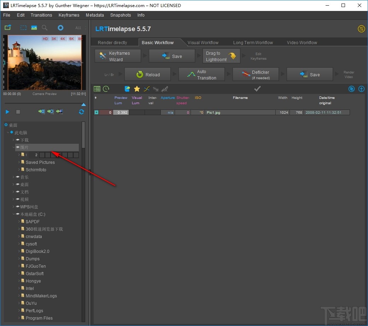Expand the Program Files folder

19,318
